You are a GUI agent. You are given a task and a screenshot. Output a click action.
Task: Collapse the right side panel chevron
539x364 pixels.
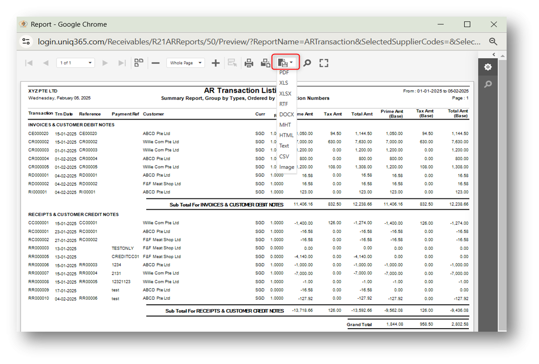click(x=493, y=54)
